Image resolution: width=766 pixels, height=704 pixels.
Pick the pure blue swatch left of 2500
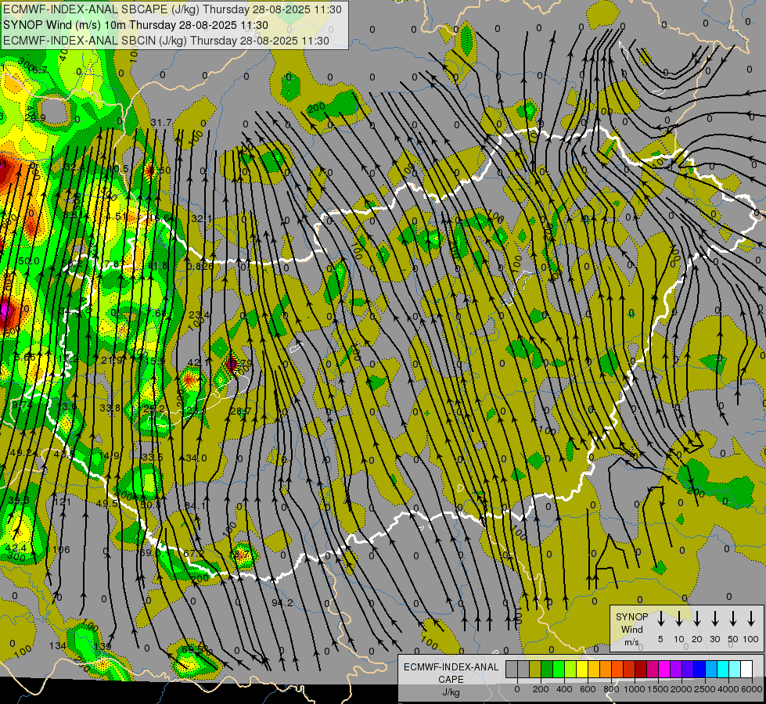point(699,670)
